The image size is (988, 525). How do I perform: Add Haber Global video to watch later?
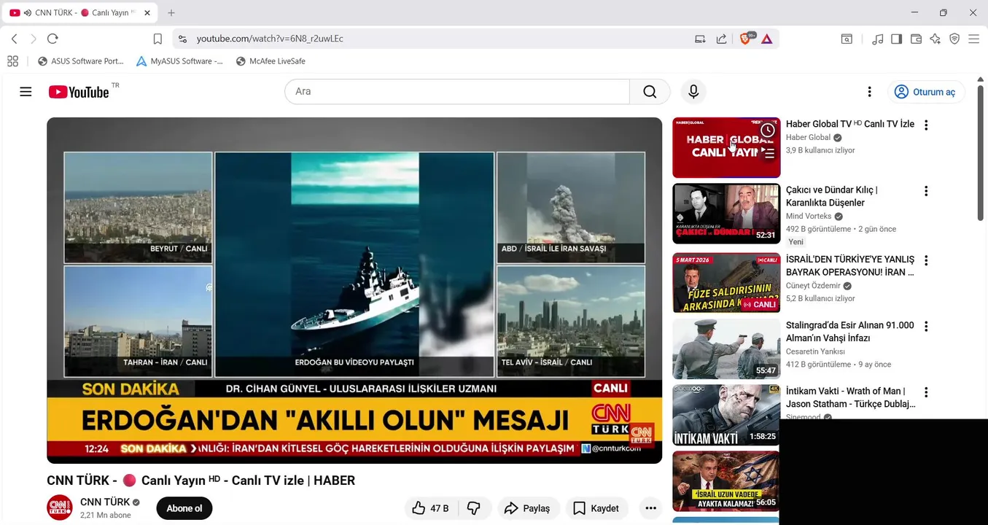click(x=768, y=131)
